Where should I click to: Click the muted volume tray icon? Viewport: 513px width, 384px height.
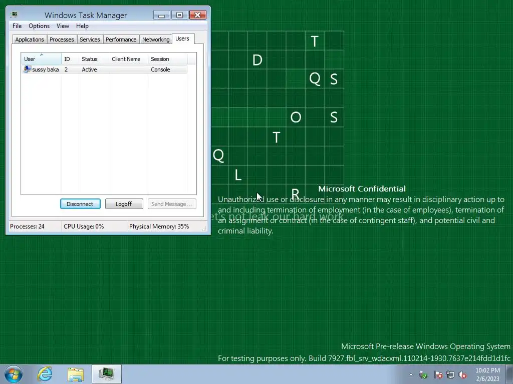point(462,374)
